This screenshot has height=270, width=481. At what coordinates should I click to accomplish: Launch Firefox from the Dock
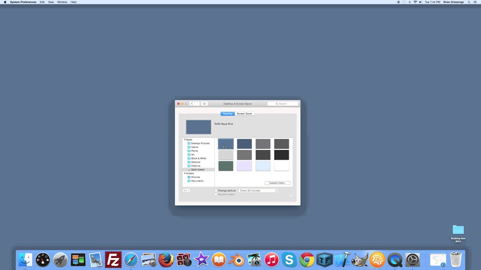[166, 259]
